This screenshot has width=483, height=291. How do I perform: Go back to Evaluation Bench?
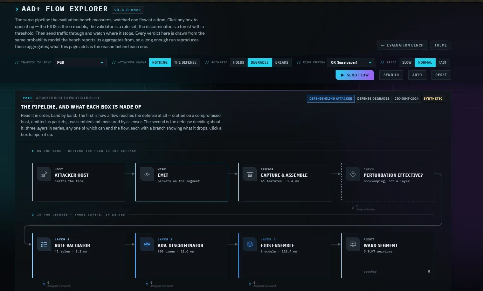pyautogui.click(x=402, y=45)
